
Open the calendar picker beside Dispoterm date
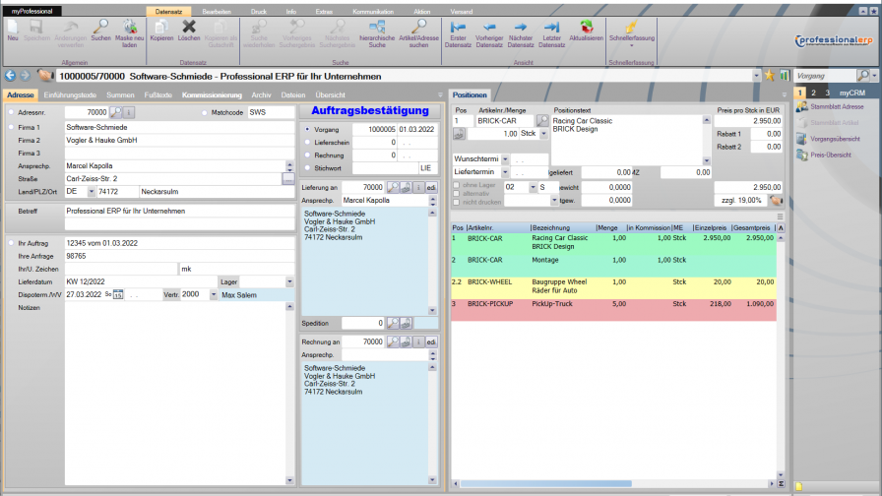[119, 294]
